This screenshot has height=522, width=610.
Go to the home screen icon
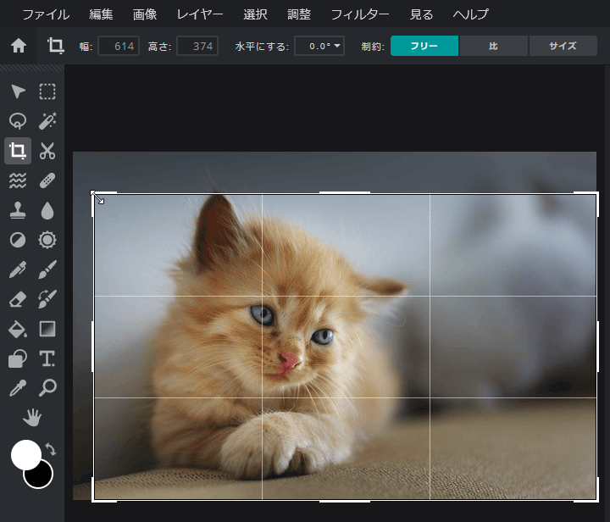[x=19, y=46]
